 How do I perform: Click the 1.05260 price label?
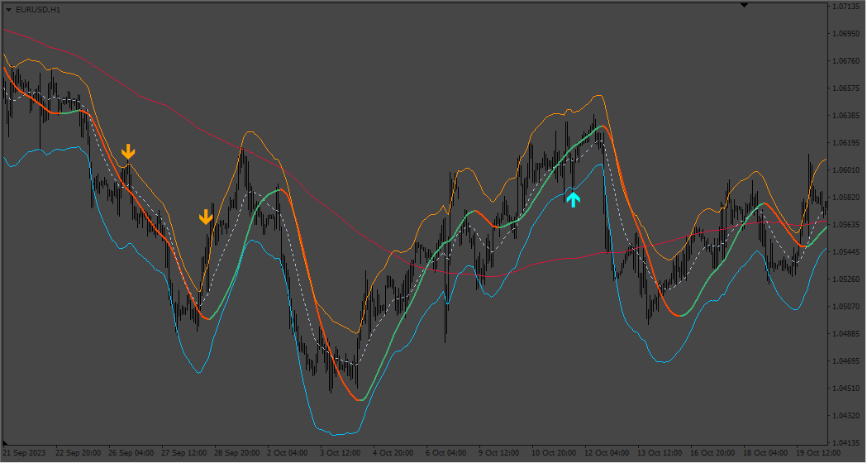[x=846, y=279]
